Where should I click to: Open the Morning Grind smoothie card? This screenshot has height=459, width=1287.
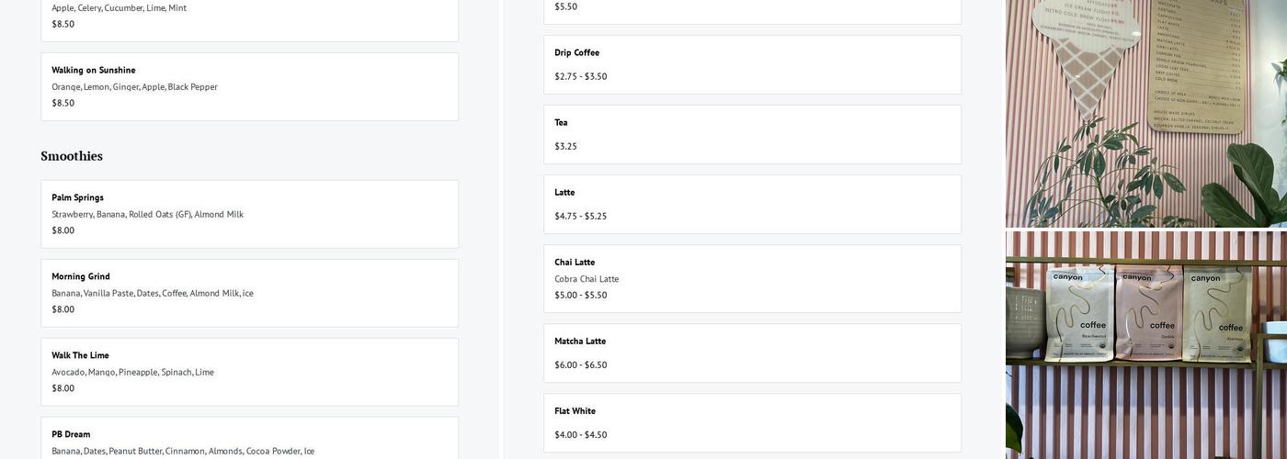tap(249, 293)
